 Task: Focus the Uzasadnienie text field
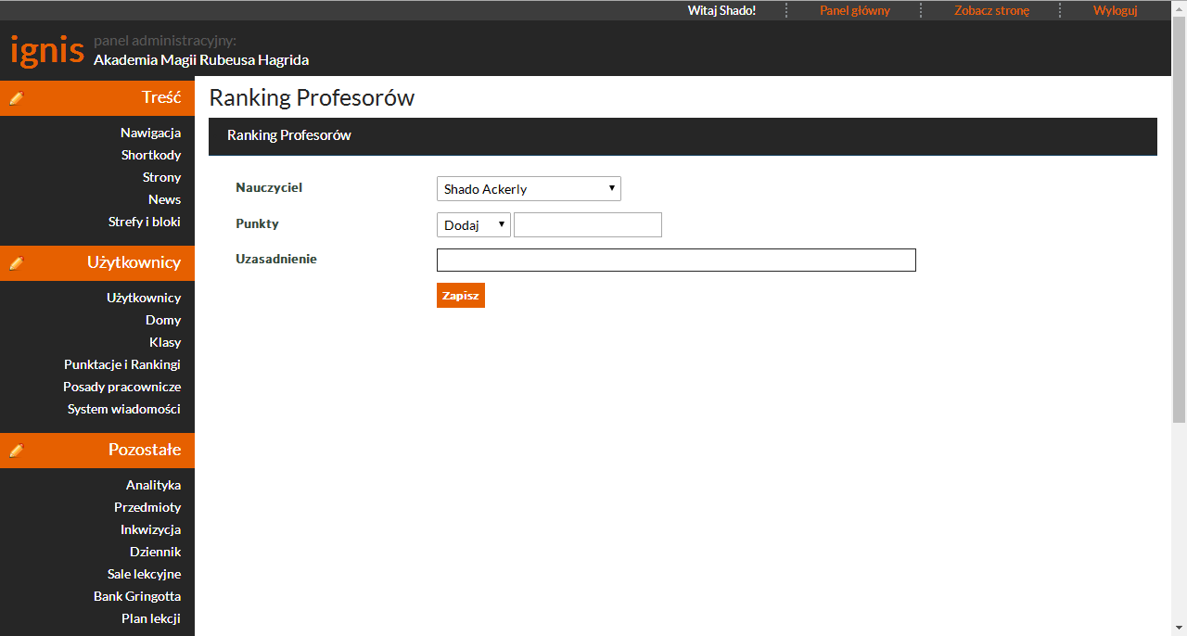675,261
